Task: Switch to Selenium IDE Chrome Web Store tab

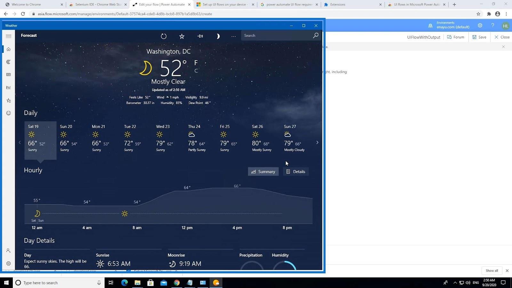Action: (x=98, y=4)
